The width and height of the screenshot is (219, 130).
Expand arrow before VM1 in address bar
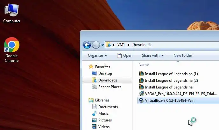pos(114,45)
